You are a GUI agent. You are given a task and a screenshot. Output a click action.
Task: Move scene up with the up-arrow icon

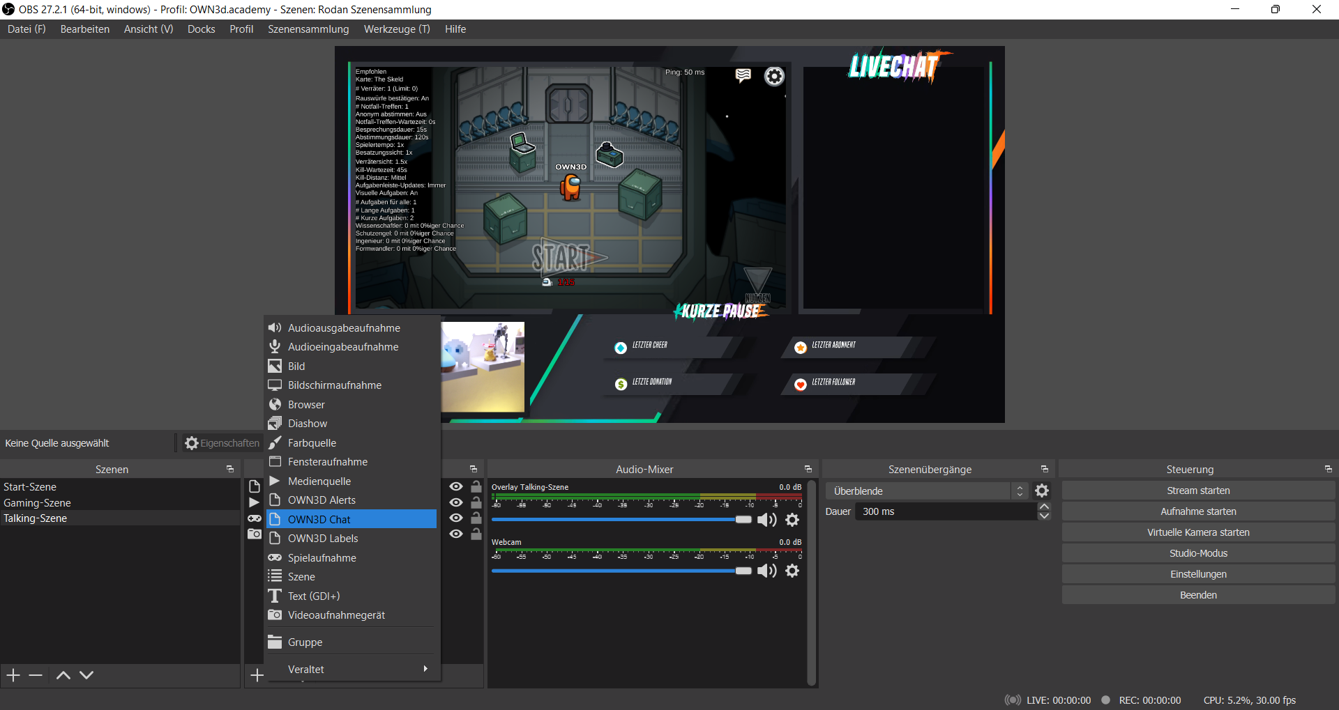(63, 674)
